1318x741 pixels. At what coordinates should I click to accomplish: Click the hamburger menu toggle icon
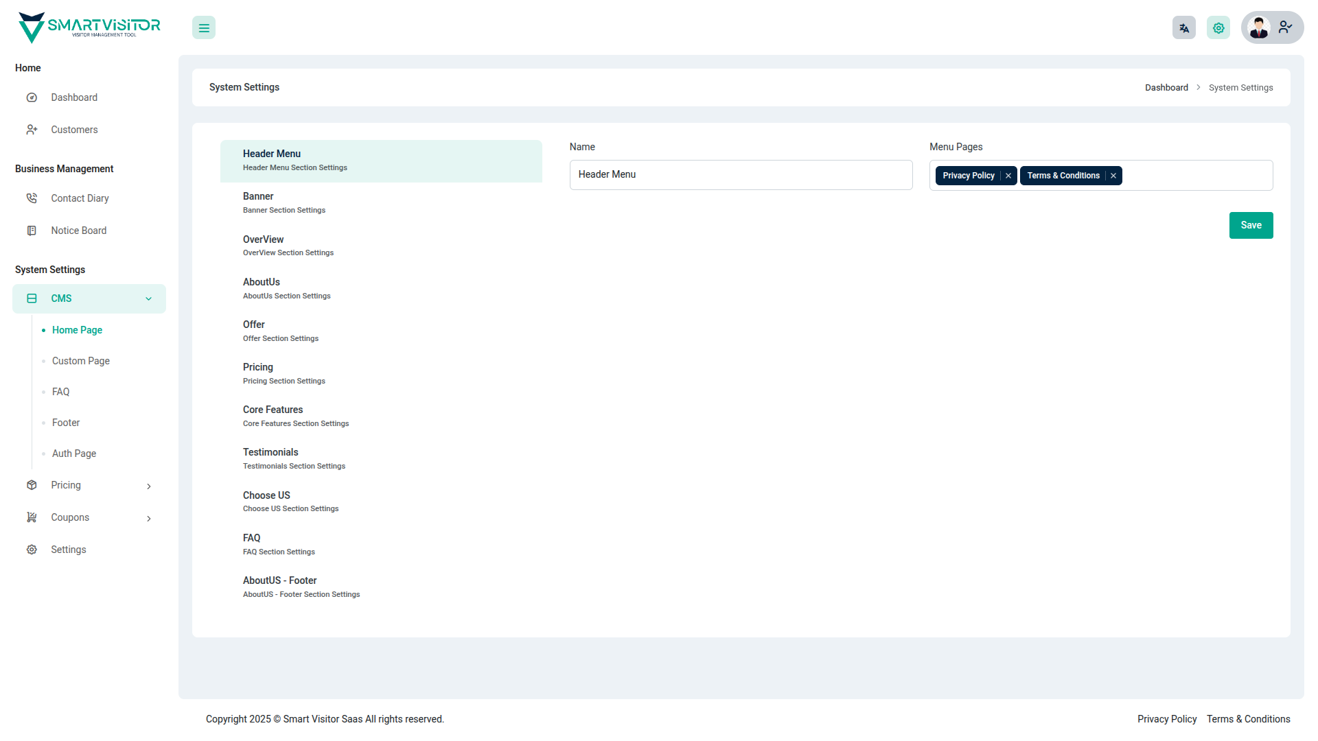coord(204,28)
